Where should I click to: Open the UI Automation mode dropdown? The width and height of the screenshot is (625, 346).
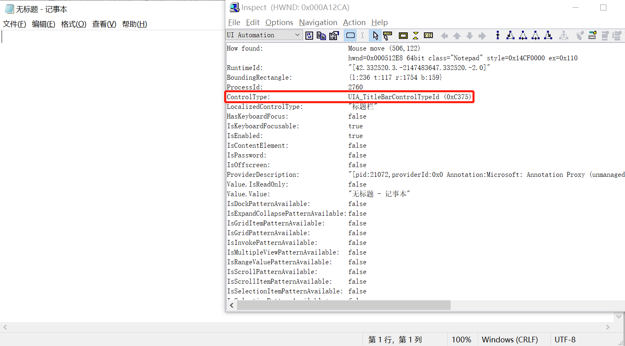coord(264,35)
